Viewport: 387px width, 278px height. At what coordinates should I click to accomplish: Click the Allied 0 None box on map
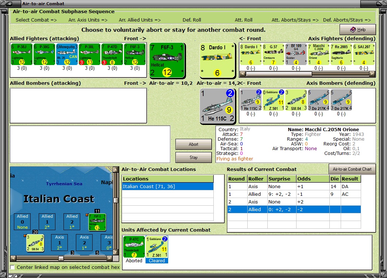22,222
